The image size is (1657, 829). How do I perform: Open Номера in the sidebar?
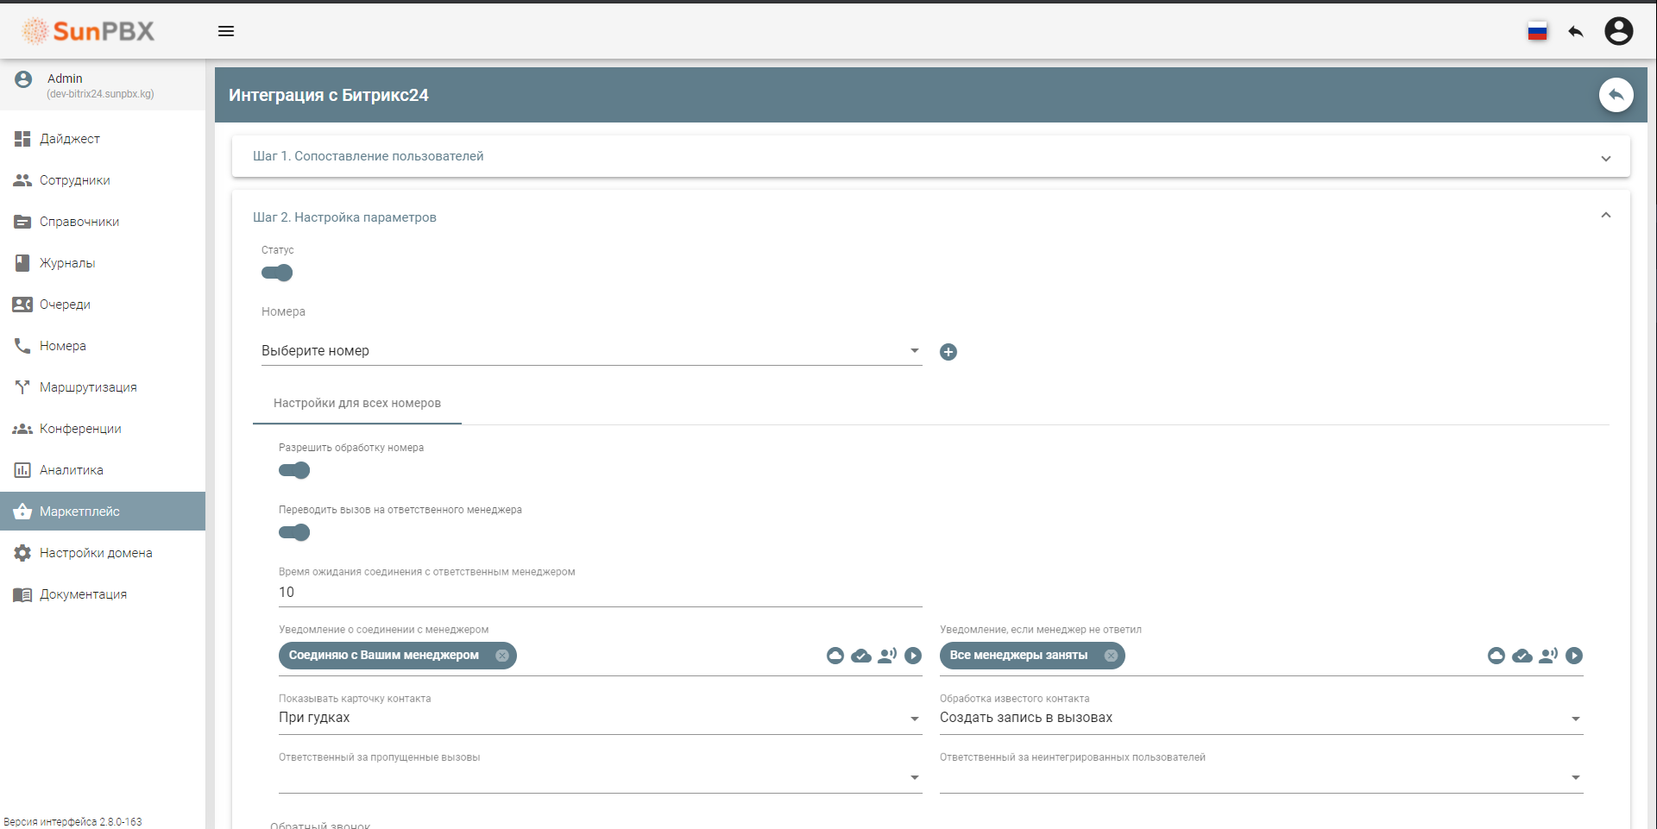click(x=103, y=346)
